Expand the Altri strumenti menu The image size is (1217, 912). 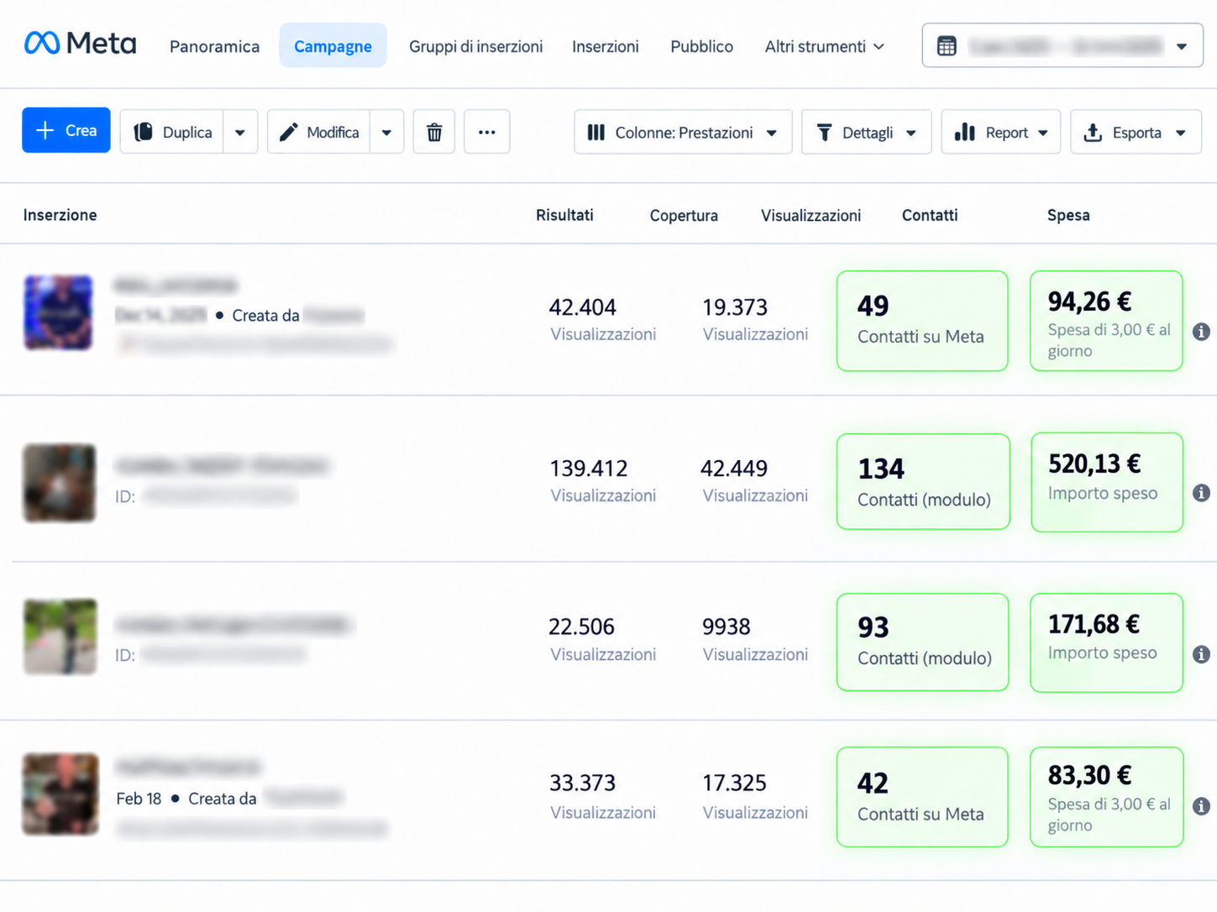pos(824,46)
